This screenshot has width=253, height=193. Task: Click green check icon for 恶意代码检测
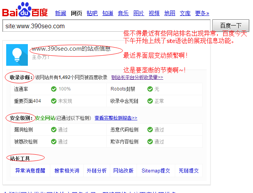pos(150,130)
